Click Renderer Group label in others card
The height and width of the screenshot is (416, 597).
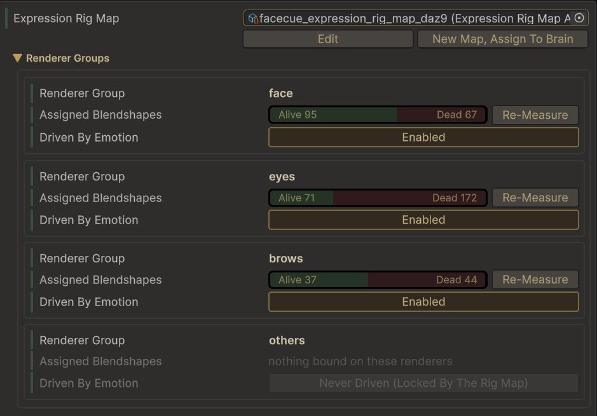tap(82, 340)
